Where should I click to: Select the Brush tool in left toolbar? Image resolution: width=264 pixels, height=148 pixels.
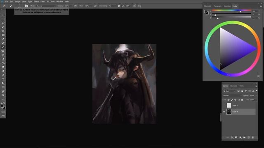coord(3,47)
